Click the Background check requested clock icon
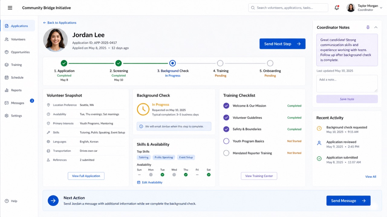 319,128
